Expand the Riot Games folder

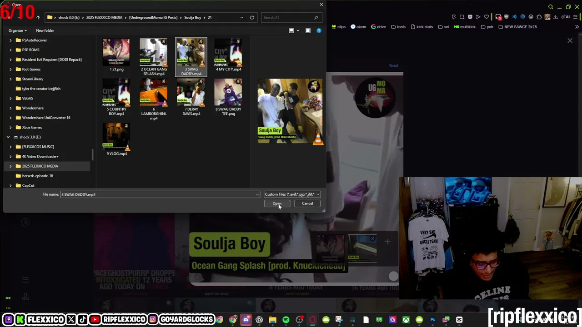click(10, 69)
